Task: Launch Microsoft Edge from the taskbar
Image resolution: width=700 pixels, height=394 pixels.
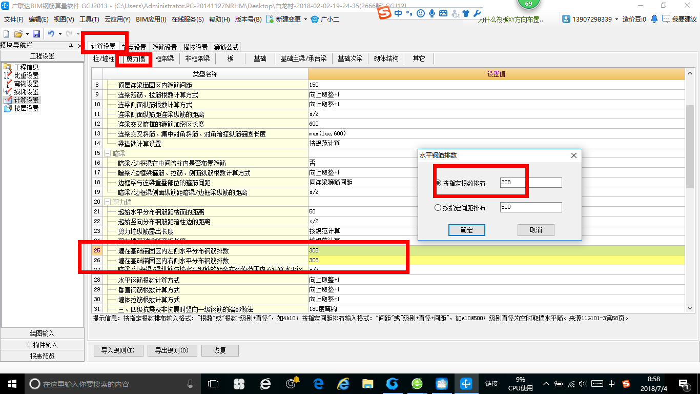Action: (318, 383)
